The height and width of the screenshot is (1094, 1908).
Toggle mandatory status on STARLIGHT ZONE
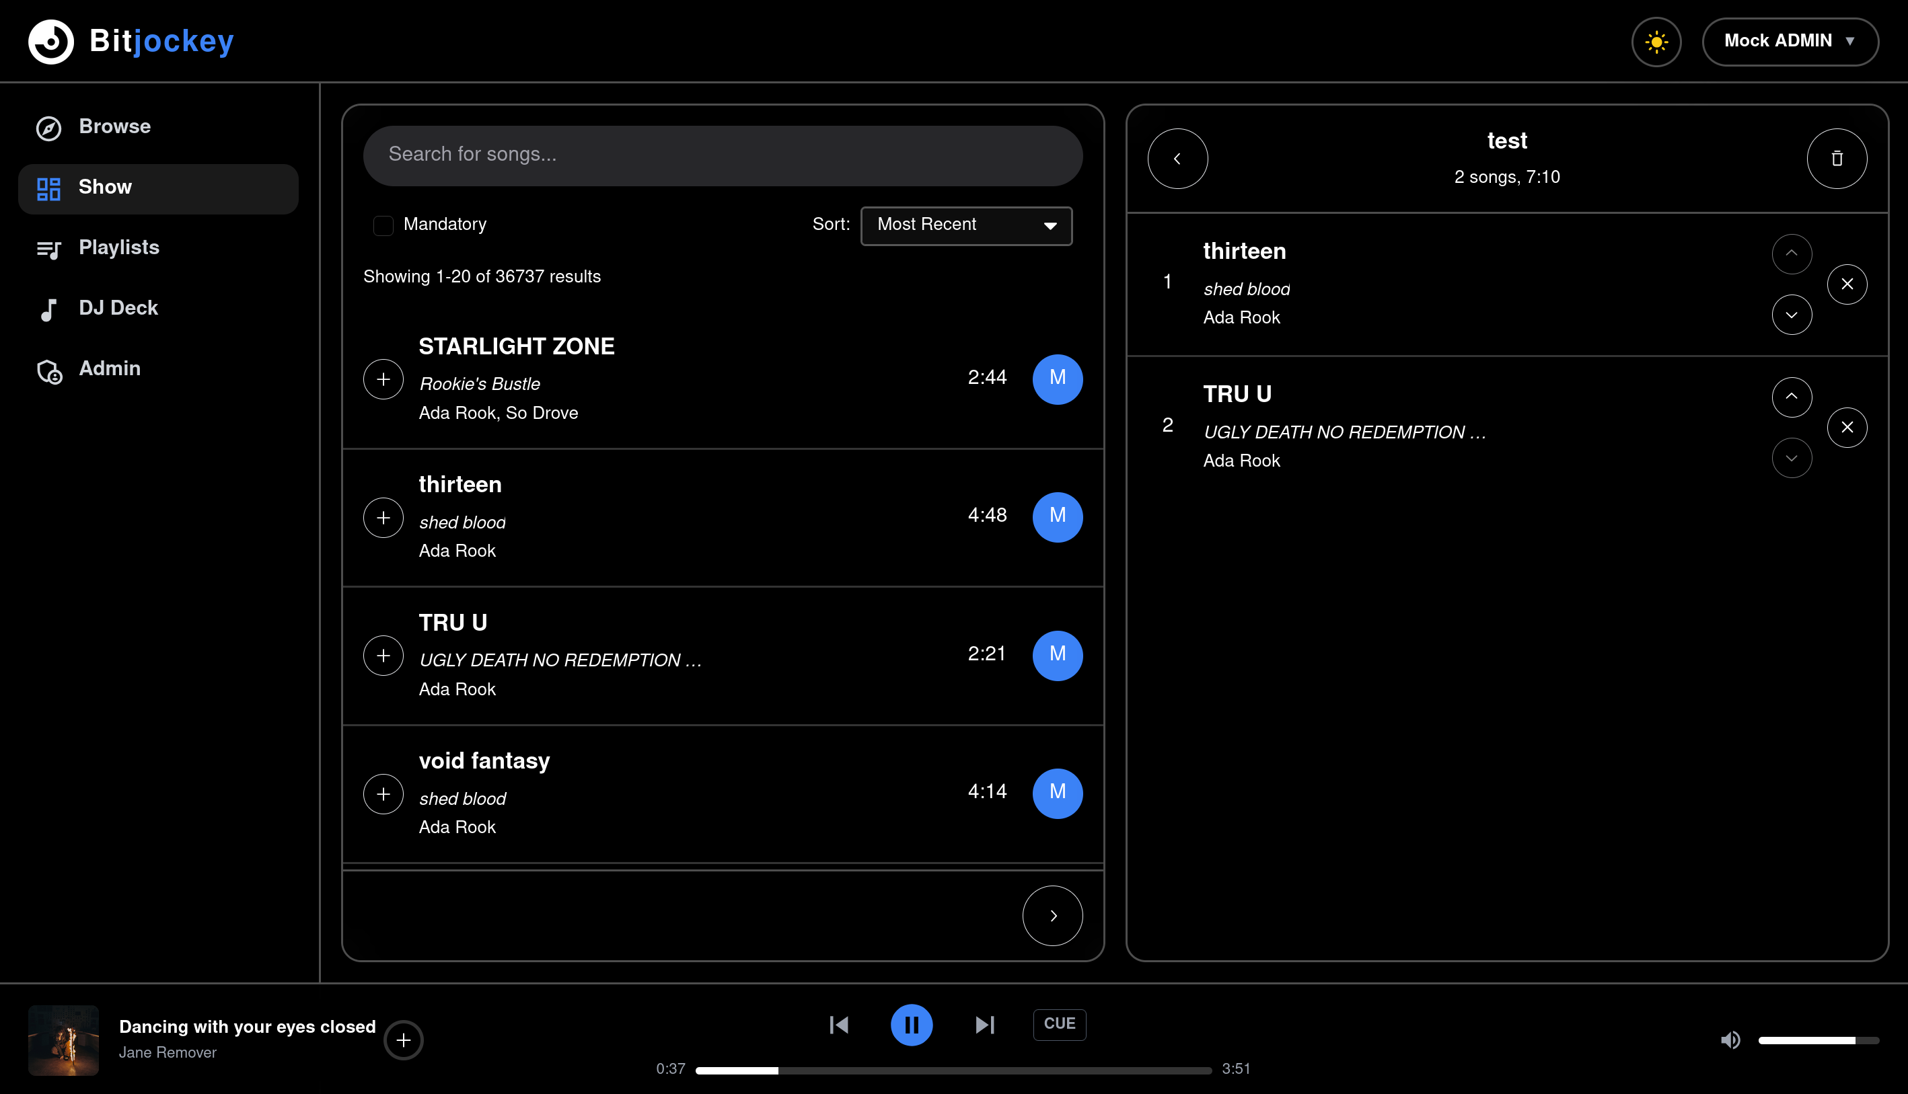coord(1058,379)
